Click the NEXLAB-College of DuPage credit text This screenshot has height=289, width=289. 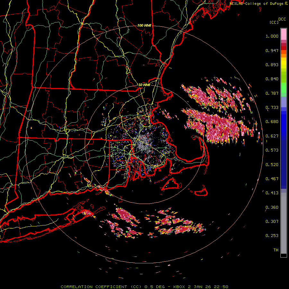click(257, 4)
